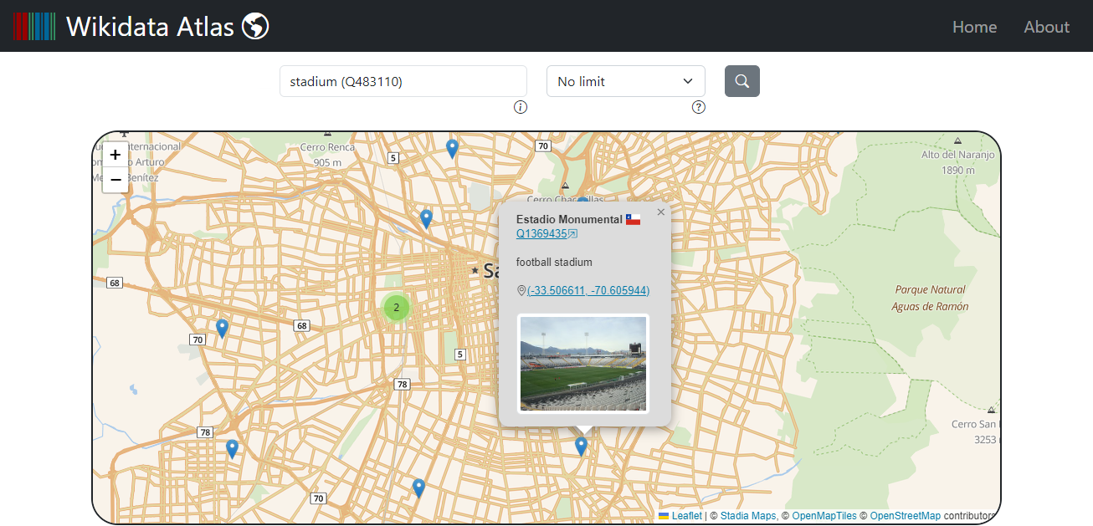Click the Wikidata Atlas globe logo icon

(255, 27)
